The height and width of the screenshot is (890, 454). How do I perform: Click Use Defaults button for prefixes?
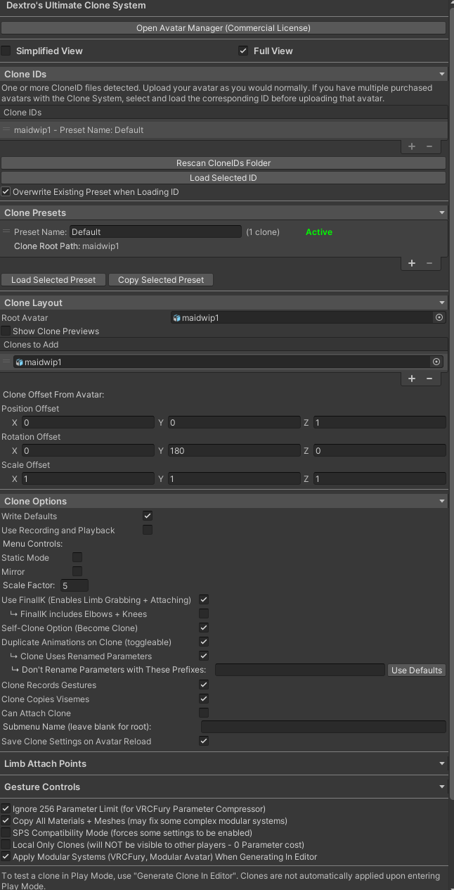tap(417, 670)
